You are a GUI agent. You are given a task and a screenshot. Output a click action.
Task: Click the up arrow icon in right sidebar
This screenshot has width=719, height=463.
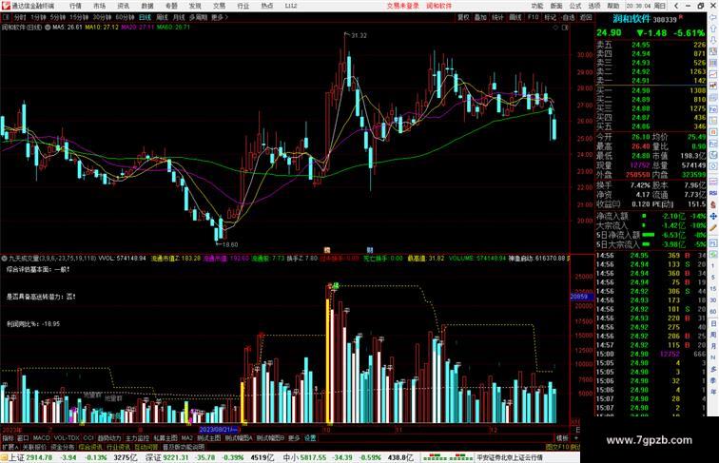point(713,29)
